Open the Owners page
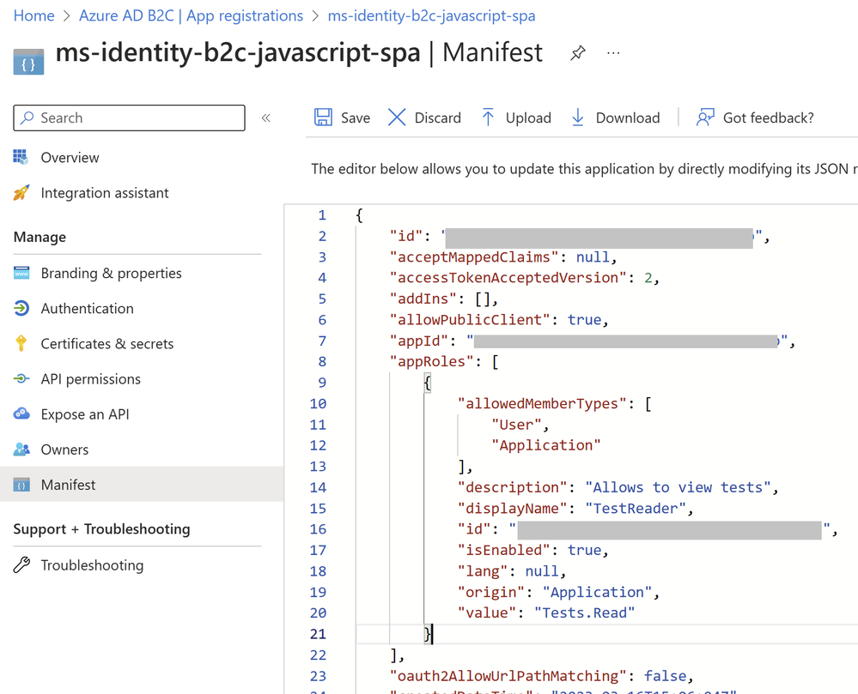 click(64, 450)
